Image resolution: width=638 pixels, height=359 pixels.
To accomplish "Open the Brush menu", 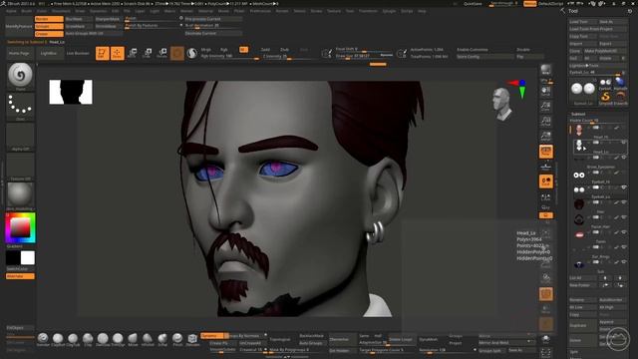I will tap(27, 11).
